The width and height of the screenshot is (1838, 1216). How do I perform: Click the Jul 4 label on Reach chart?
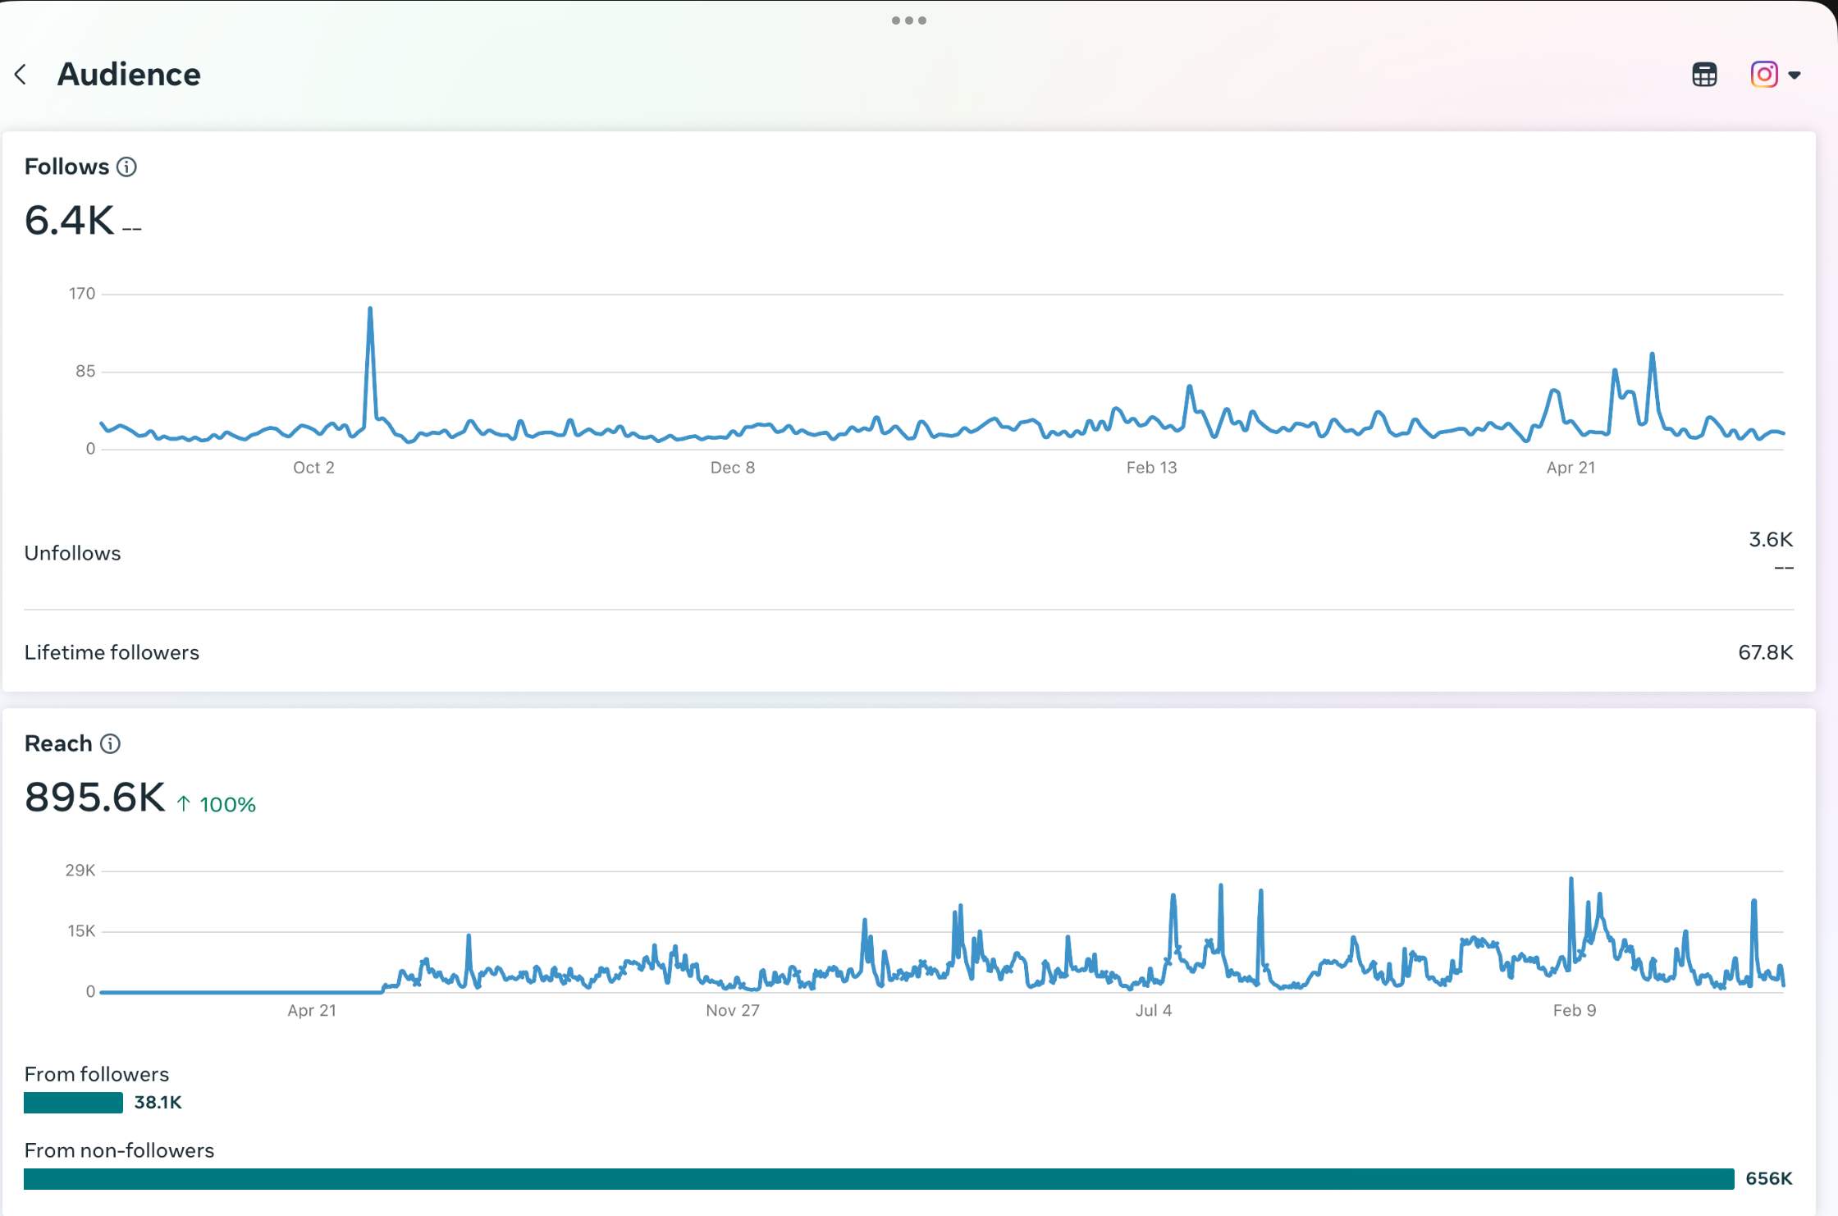[1153, 1011]
